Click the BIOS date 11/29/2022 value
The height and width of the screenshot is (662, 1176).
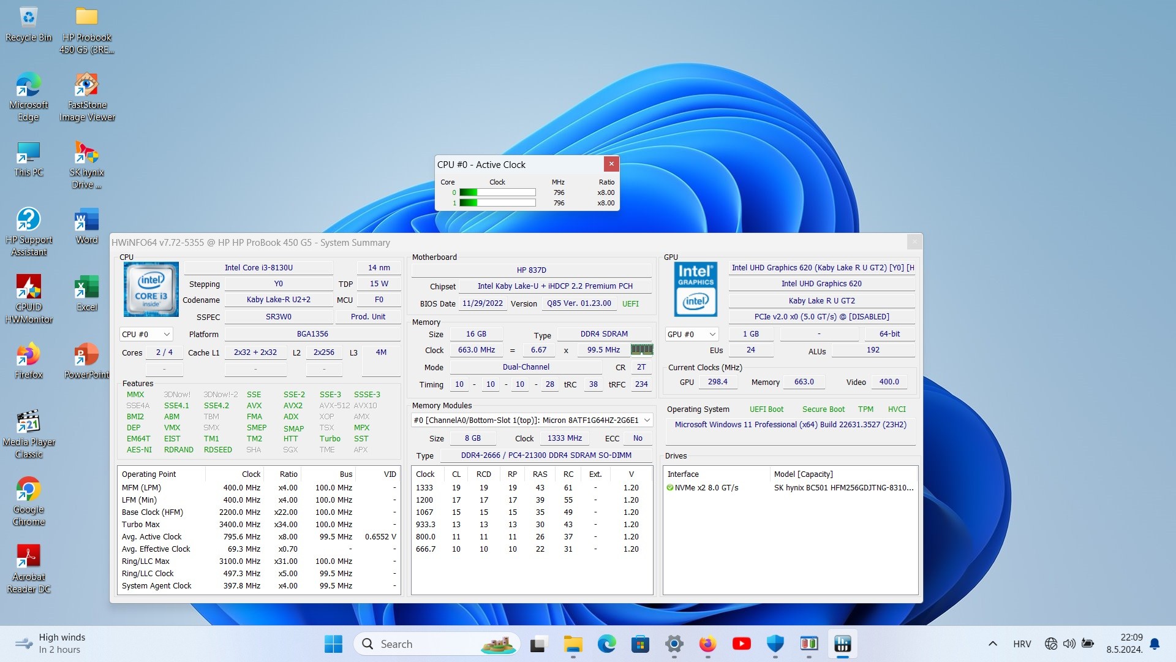point(483,303)
